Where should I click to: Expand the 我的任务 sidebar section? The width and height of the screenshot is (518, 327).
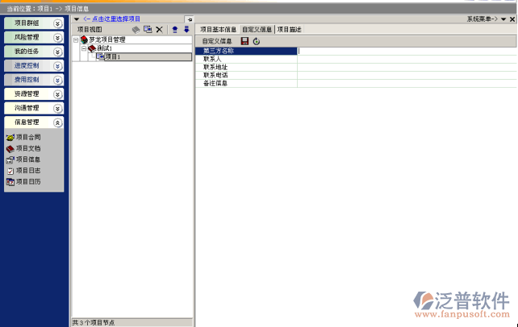[58, 52]
